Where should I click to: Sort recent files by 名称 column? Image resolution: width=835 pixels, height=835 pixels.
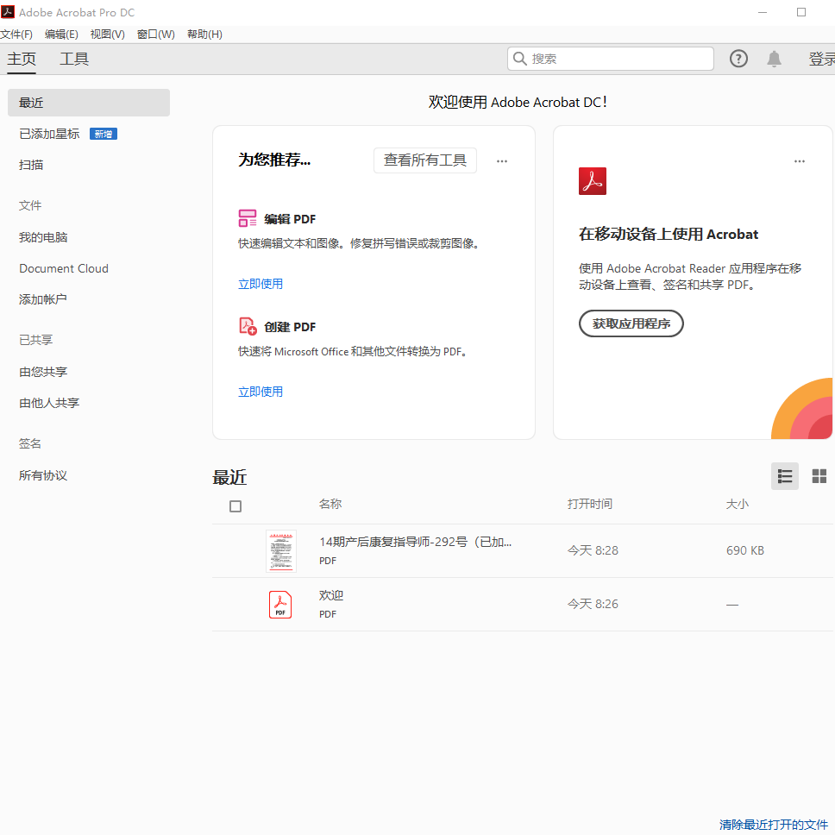[x=330, y=504]
